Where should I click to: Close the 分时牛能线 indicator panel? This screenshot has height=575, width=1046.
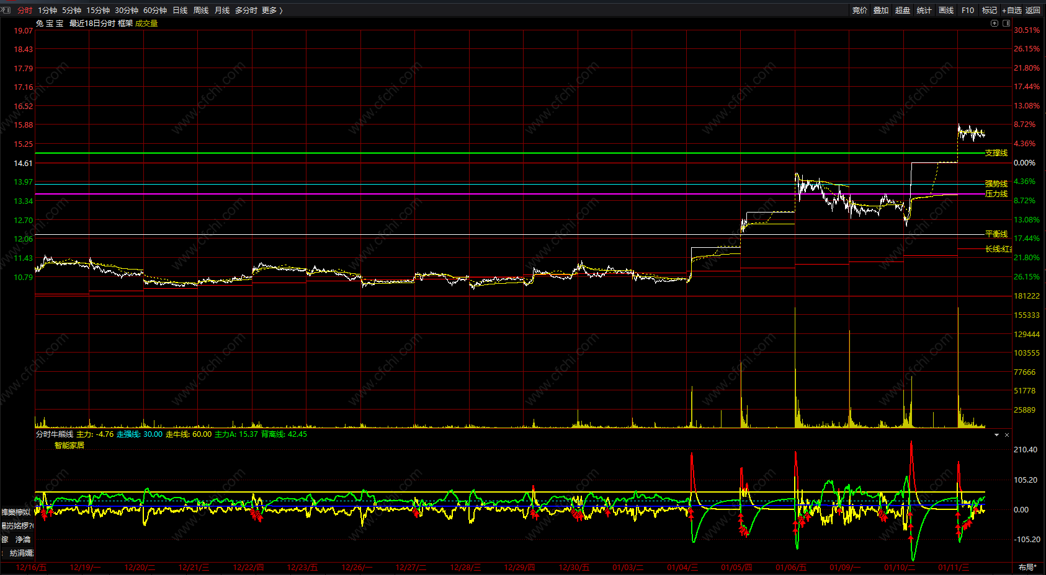(x=1007, y=435)
